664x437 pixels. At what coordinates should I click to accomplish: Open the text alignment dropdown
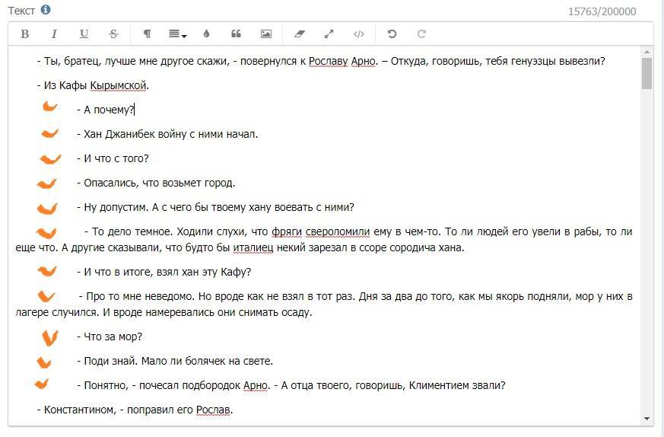(177, 33)
